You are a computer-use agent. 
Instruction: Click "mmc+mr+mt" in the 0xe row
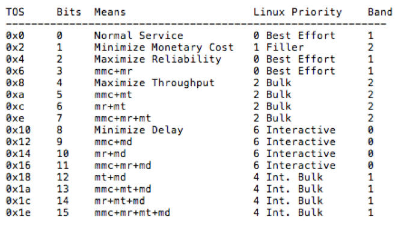pyautogui.click(x=123, y=119)
